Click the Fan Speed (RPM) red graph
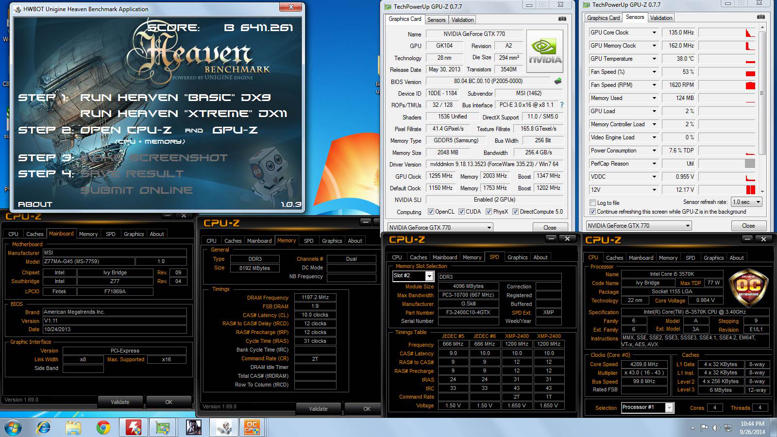This screenshot has width=777, height=437. tap(727, 85)
